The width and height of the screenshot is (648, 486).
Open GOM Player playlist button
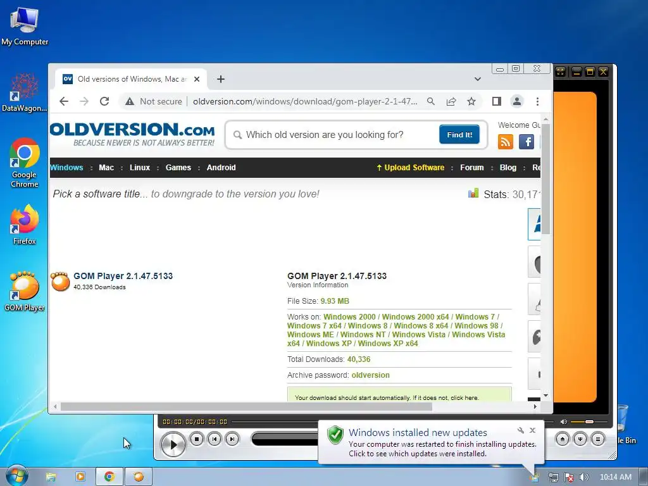tap(598, 439)
